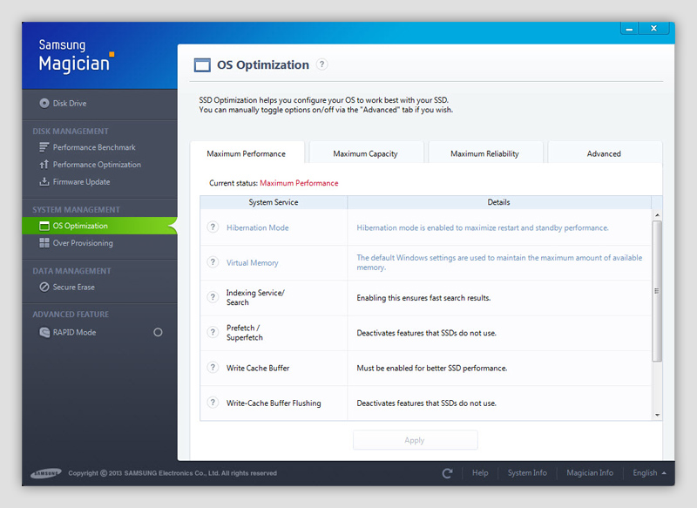
Task: Open help for Virtual Memory
Action: tap(213, 262)
